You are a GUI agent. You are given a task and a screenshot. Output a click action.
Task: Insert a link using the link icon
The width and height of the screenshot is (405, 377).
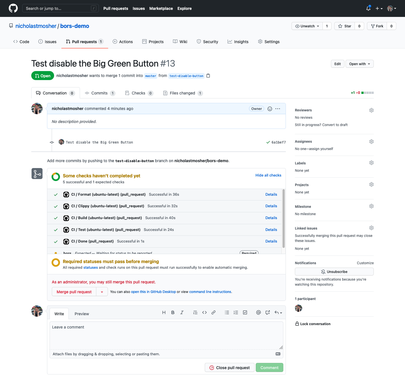(213, 312)
